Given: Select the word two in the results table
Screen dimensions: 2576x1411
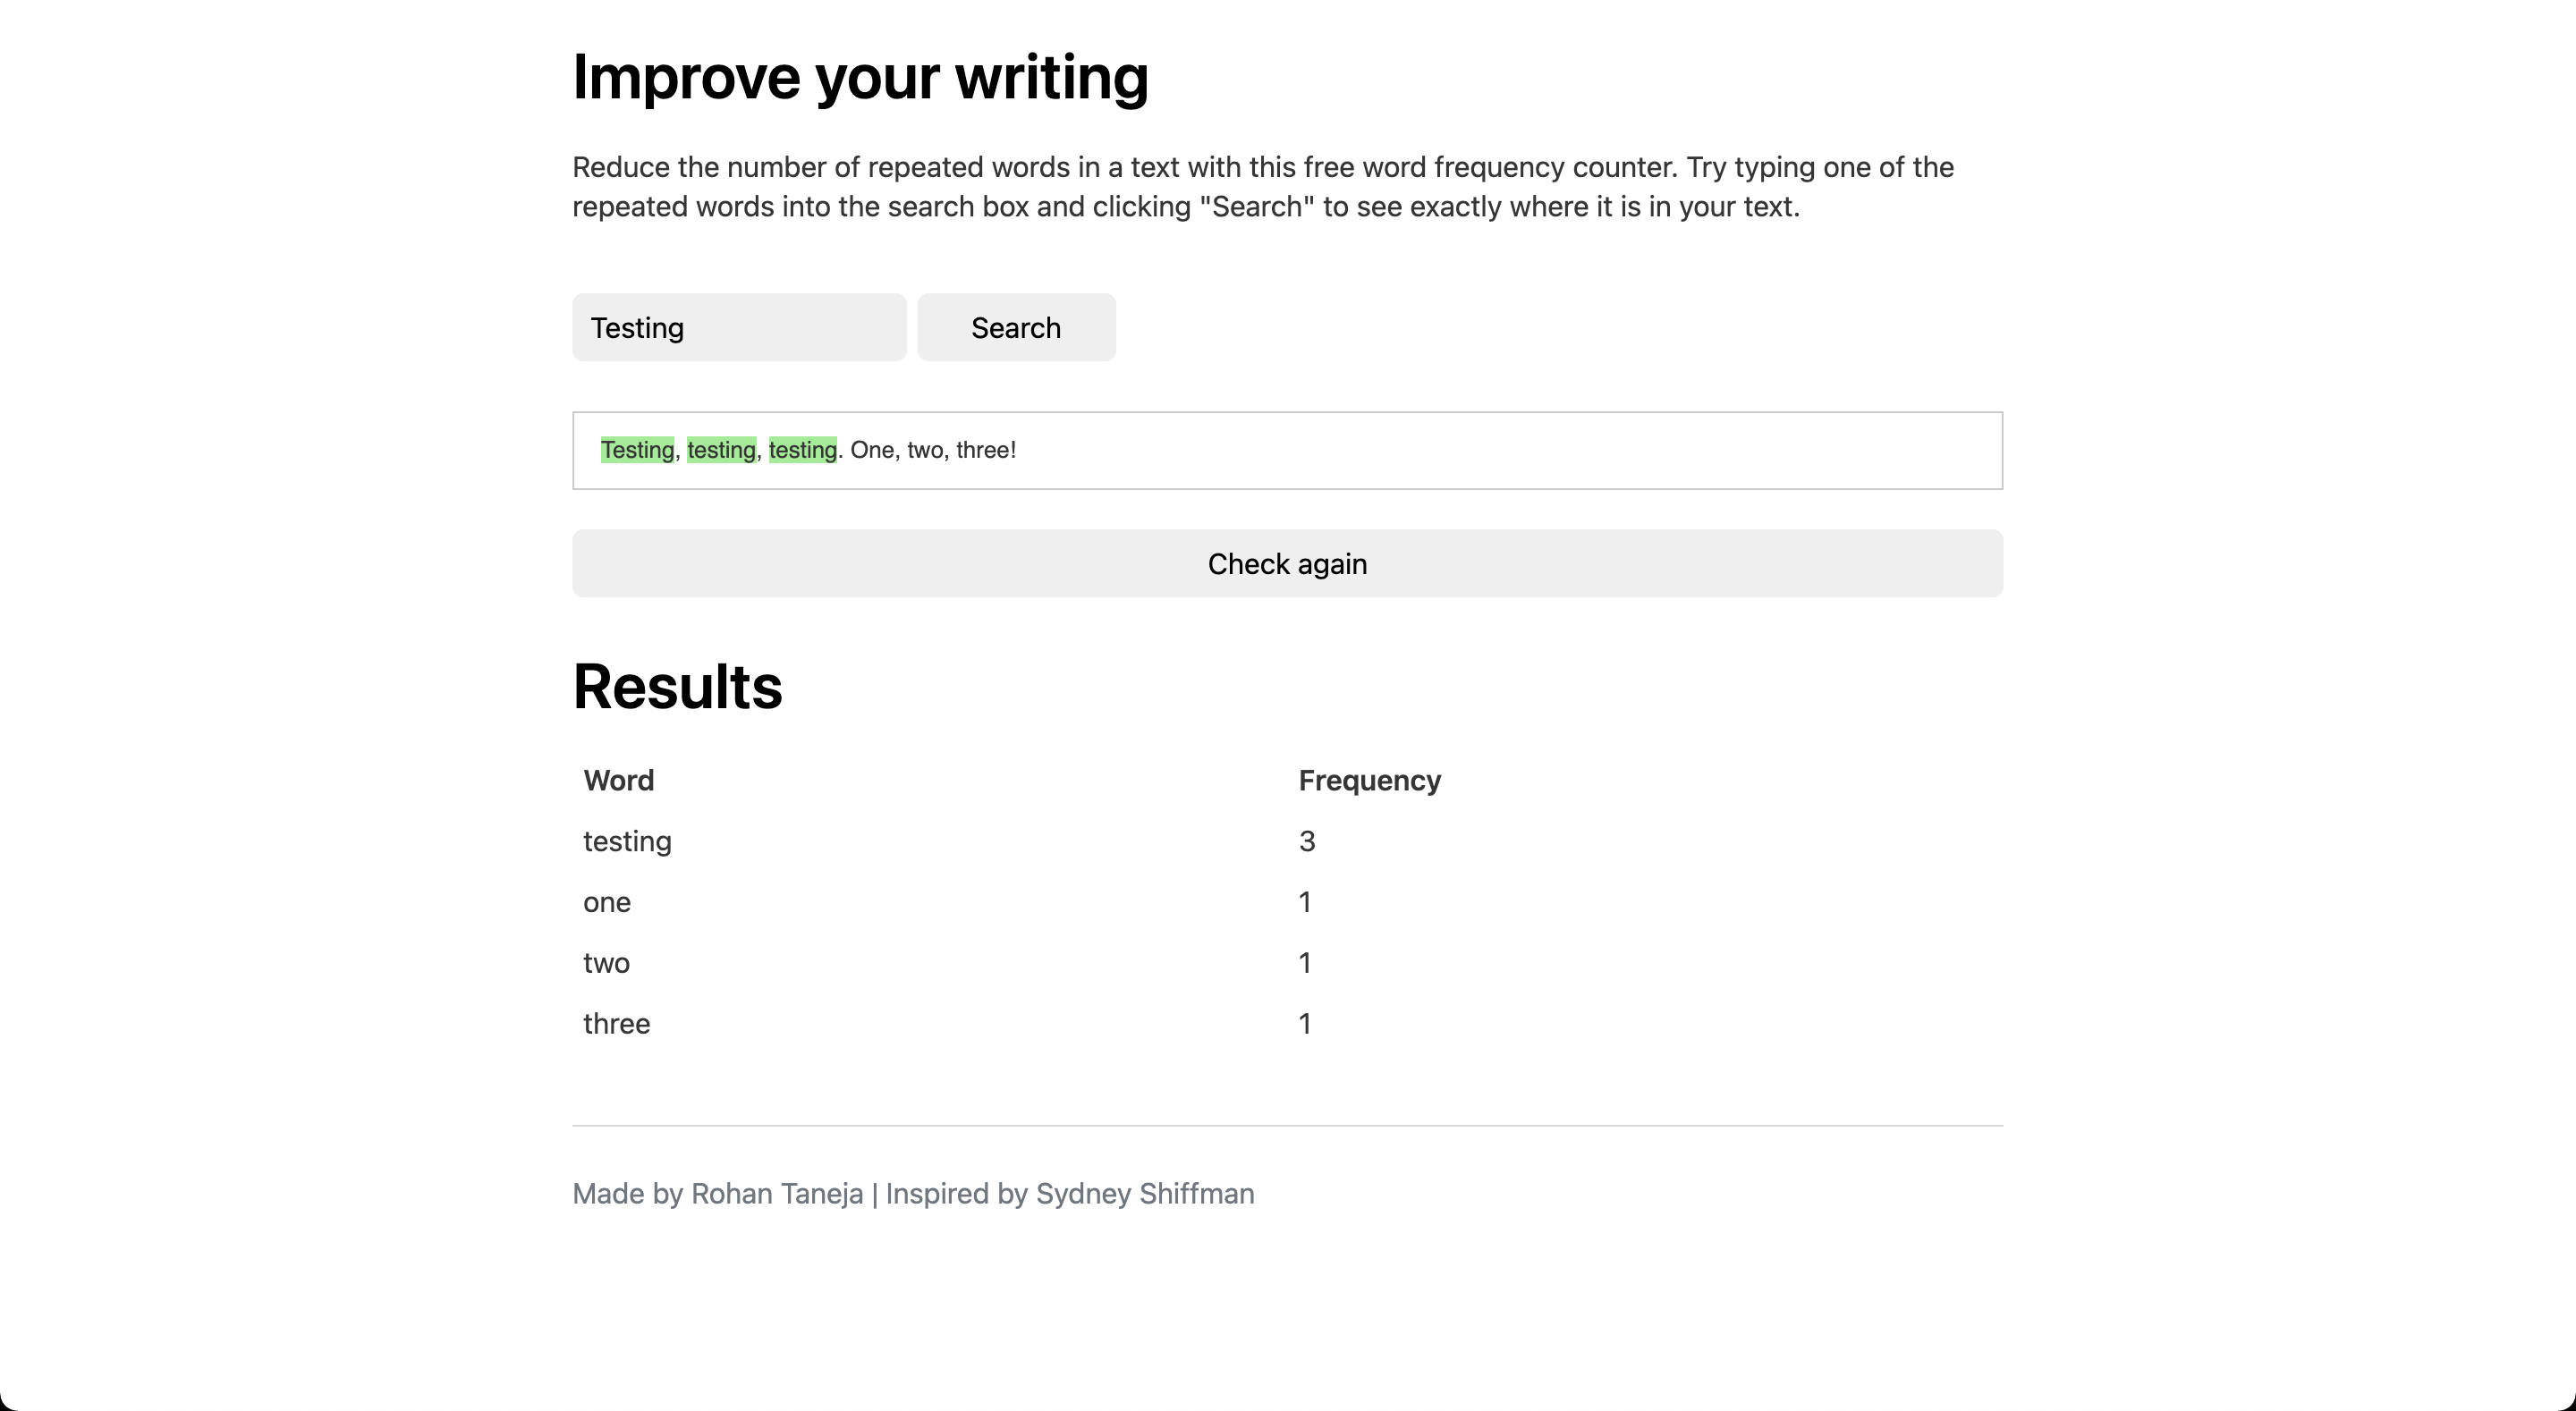Looking at the screenshot, I should tap(606, 963).
